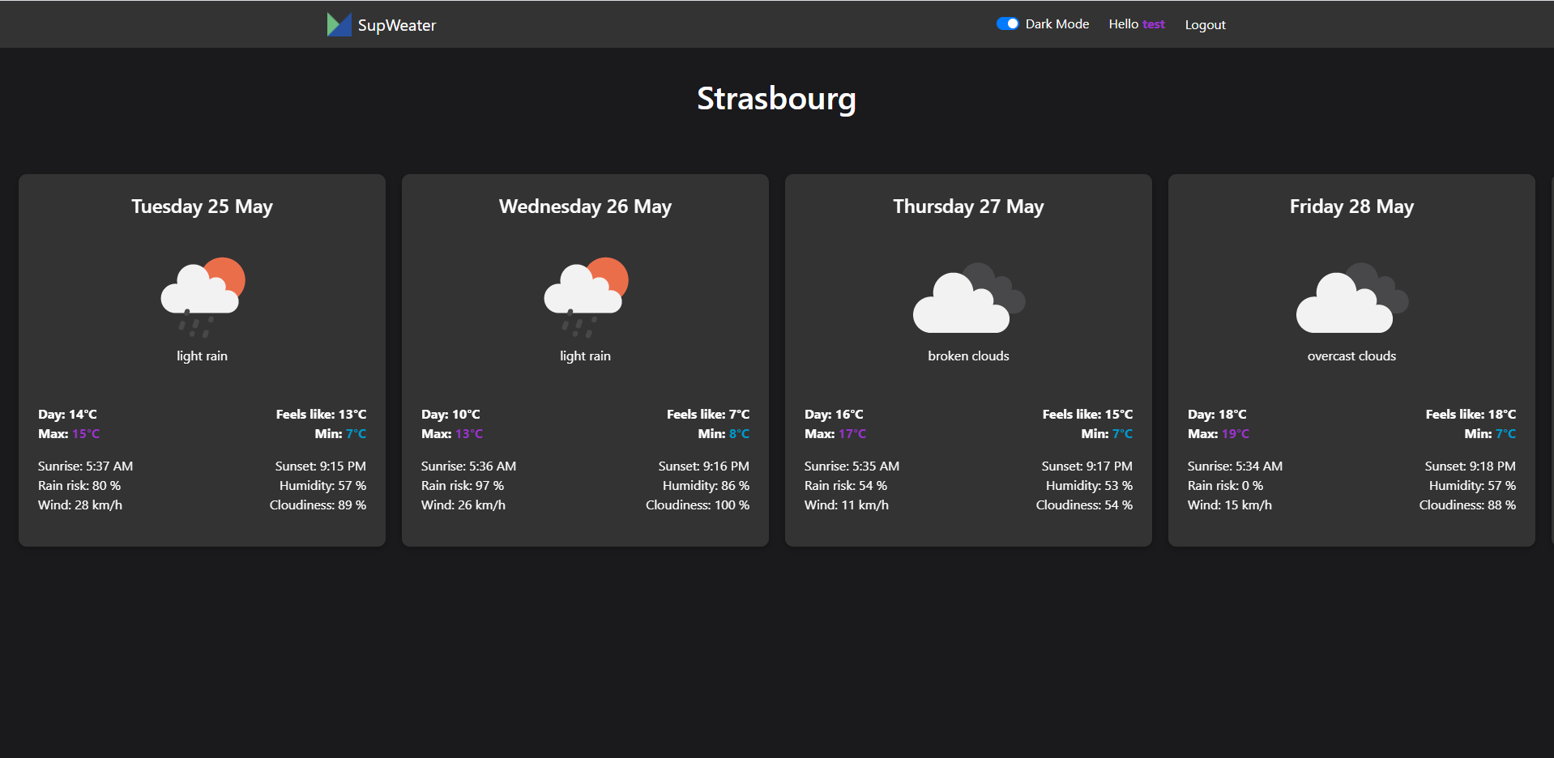Click the Logout link
Screen dimensions: 1554x758
[1205, 24]
